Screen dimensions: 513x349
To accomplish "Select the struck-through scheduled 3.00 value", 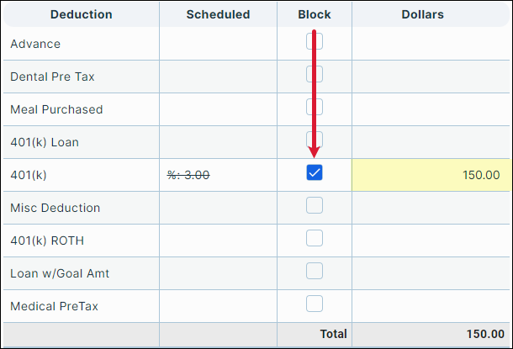I will (x=188, y=175).
